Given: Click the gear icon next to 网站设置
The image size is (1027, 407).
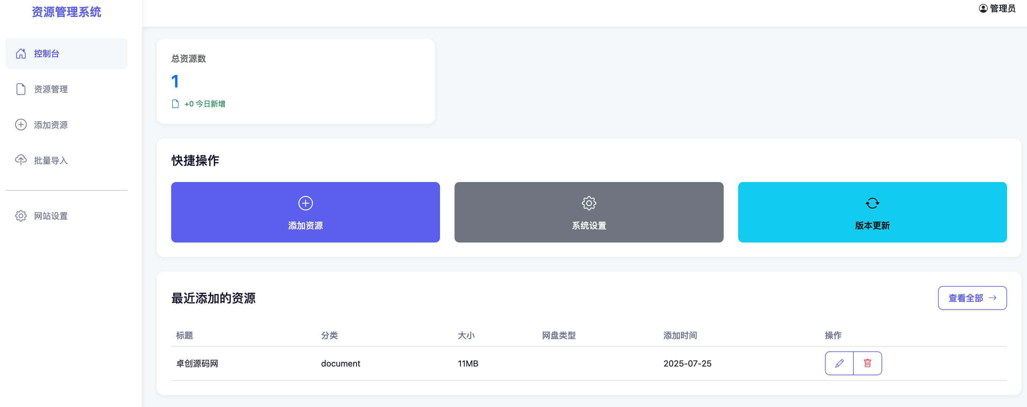Looking at the screenshot, I should point(20,216).
